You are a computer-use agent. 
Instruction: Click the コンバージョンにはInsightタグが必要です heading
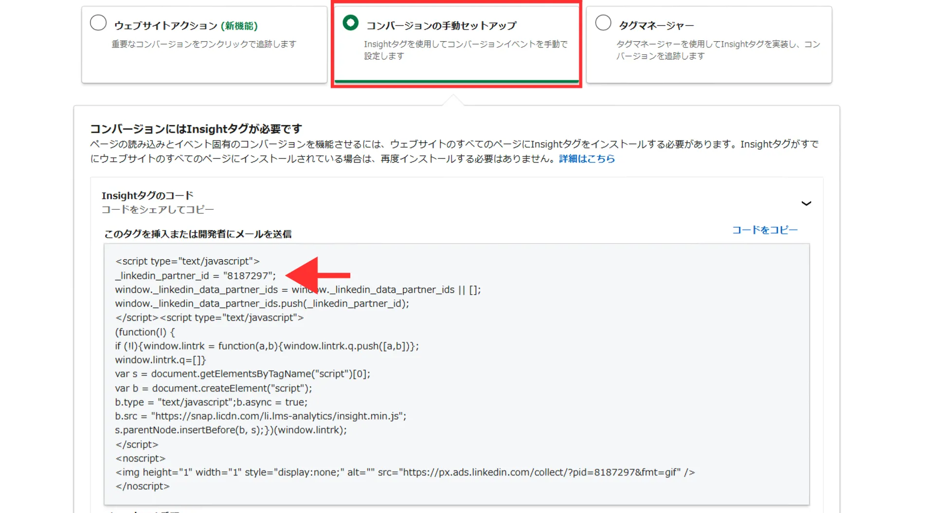coord(196,129)
